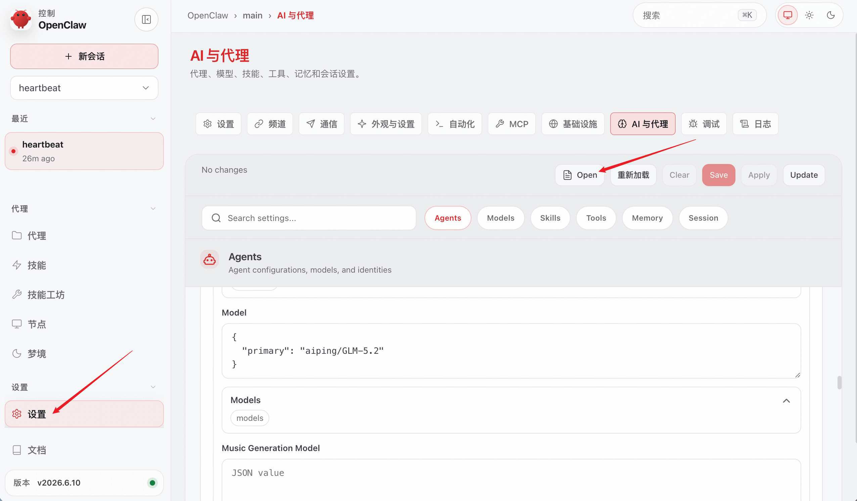Open the 基础设施 tab
This screenshot has width=857, height=501.
coord(573,124)
